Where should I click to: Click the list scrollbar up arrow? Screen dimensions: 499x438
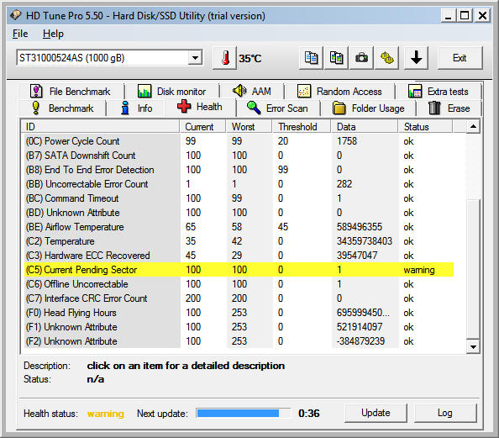click(x=473, y=127)
